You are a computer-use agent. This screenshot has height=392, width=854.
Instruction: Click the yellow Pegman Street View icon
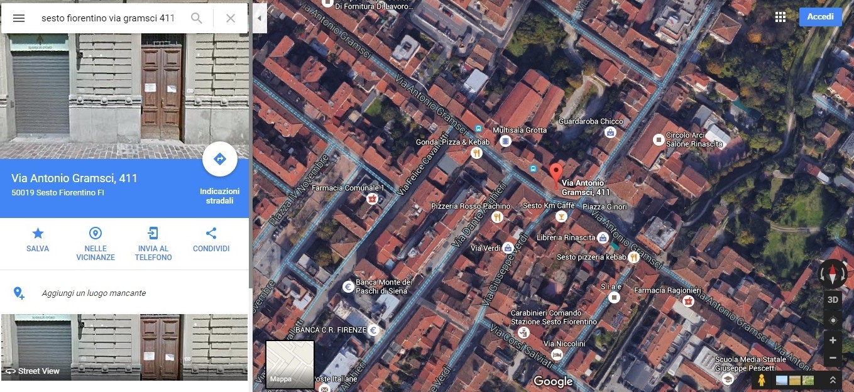coord(762,380)
